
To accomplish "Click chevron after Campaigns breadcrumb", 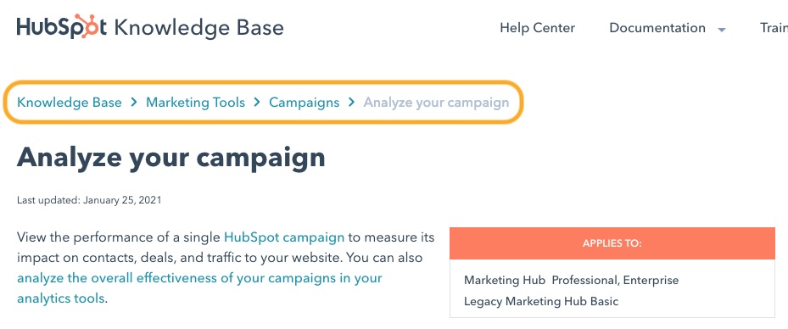I will 352,103.
